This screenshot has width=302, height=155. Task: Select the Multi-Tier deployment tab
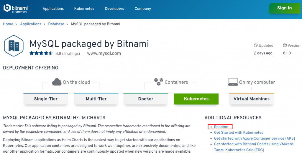click(96, 99)
